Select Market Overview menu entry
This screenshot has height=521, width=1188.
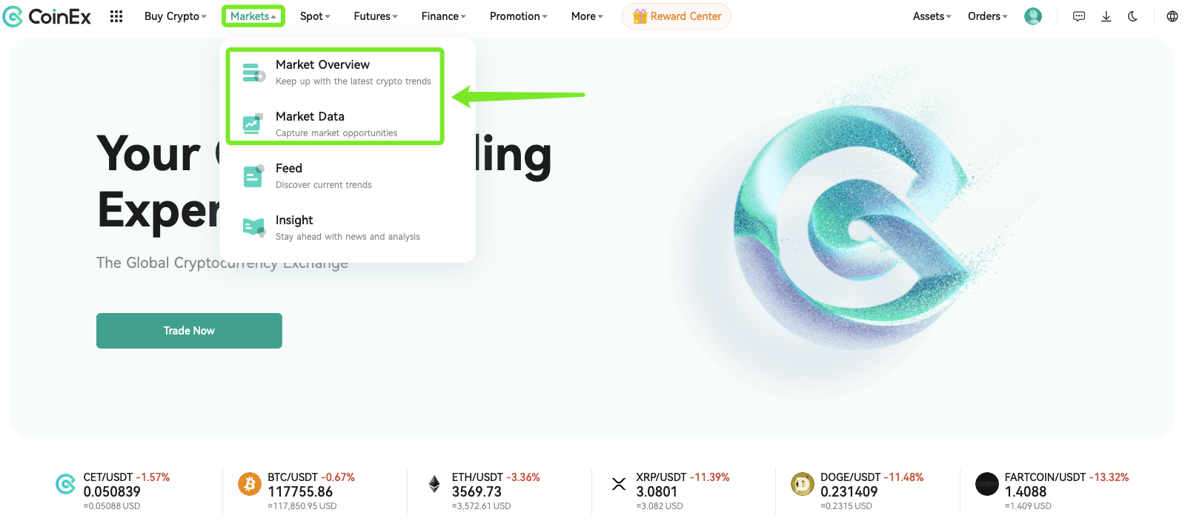336,72
